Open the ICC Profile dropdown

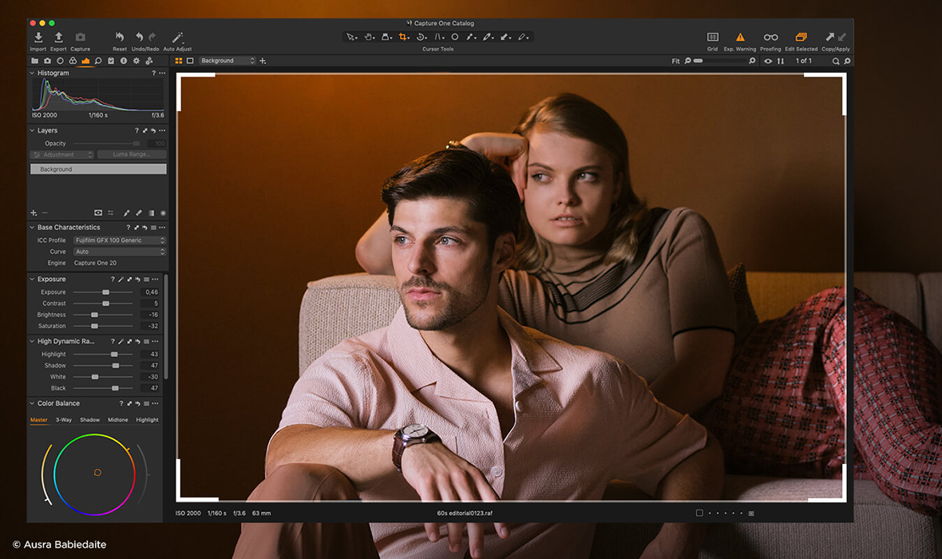point(120,240)
